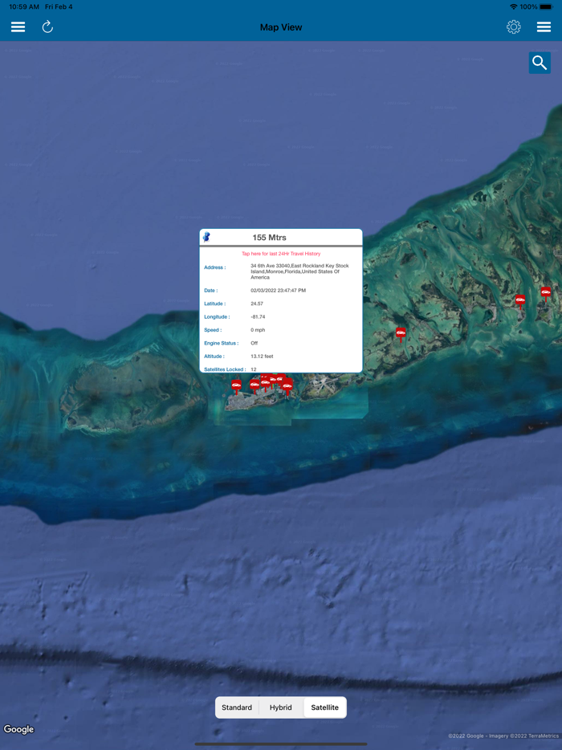The height and width of the screenshot is (750, 562).
Task: Tap the battery indicator in status bar
Action: click(x=546, y=6)
